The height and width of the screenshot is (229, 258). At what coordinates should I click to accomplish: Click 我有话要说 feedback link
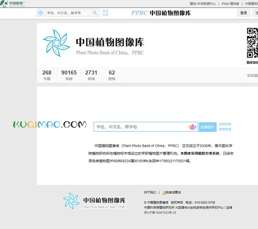pos(173,193)
